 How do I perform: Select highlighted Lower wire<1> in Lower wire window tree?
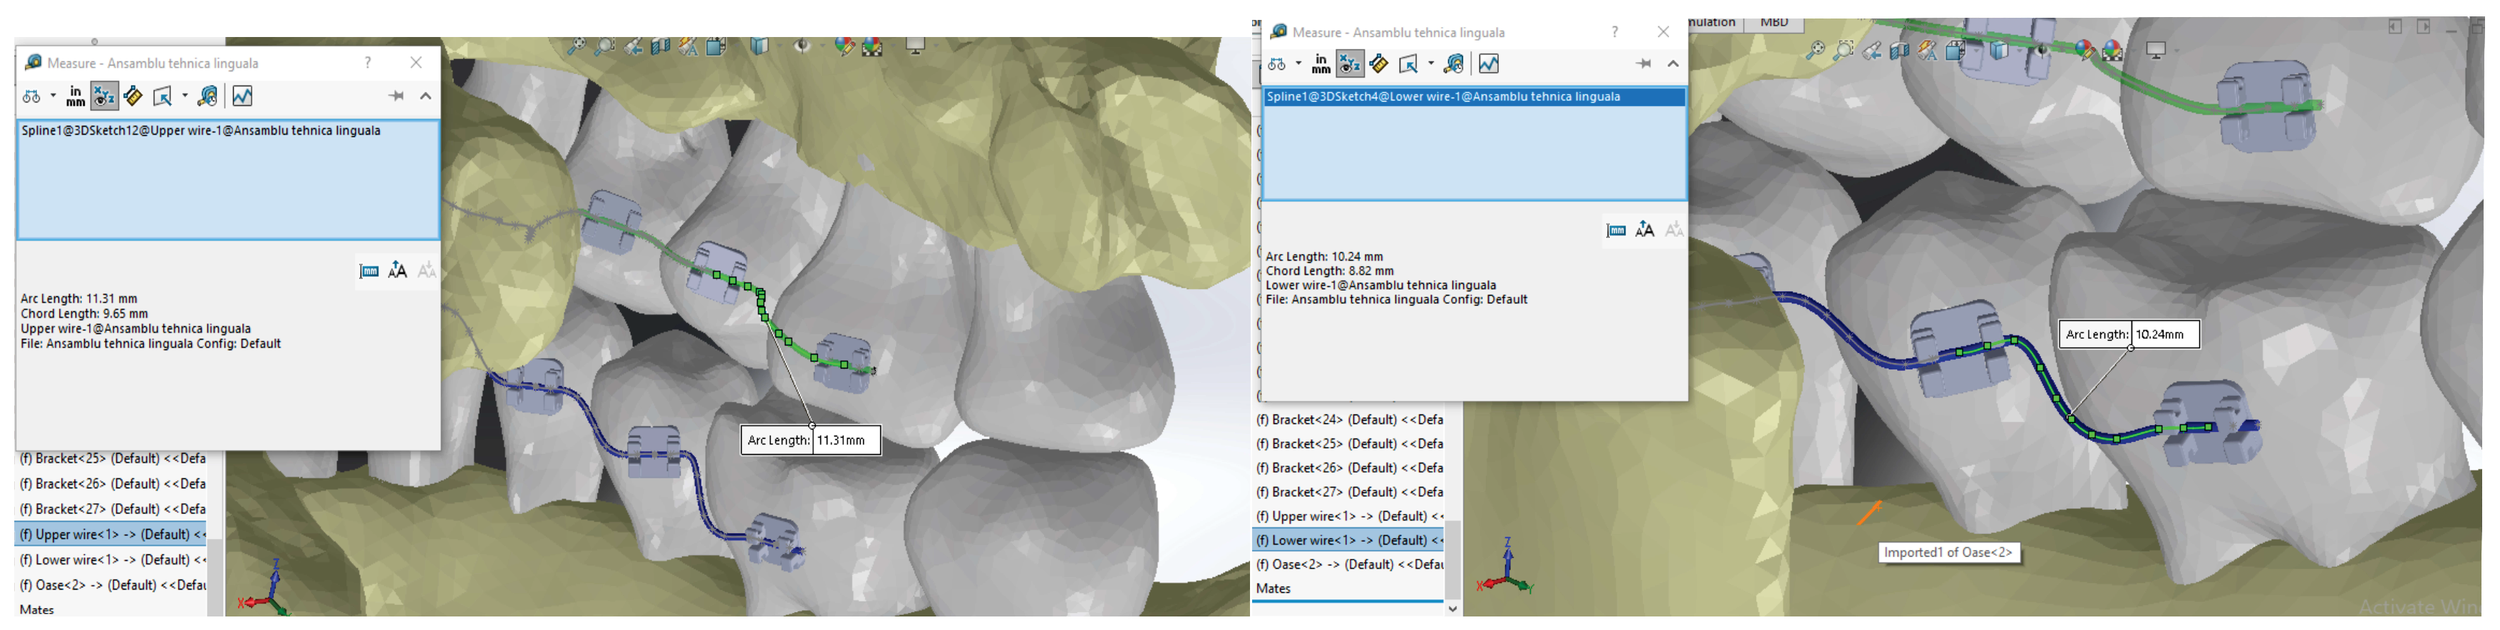coord(1349,540)
